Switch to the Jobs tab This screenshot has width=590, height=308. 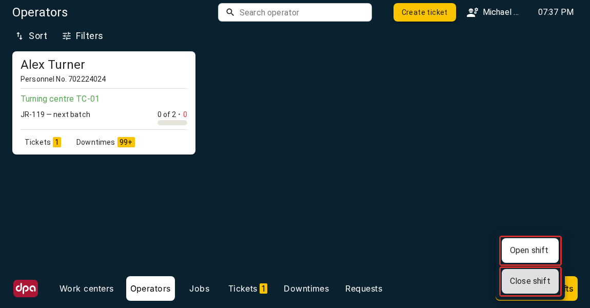tap(200, 288)
